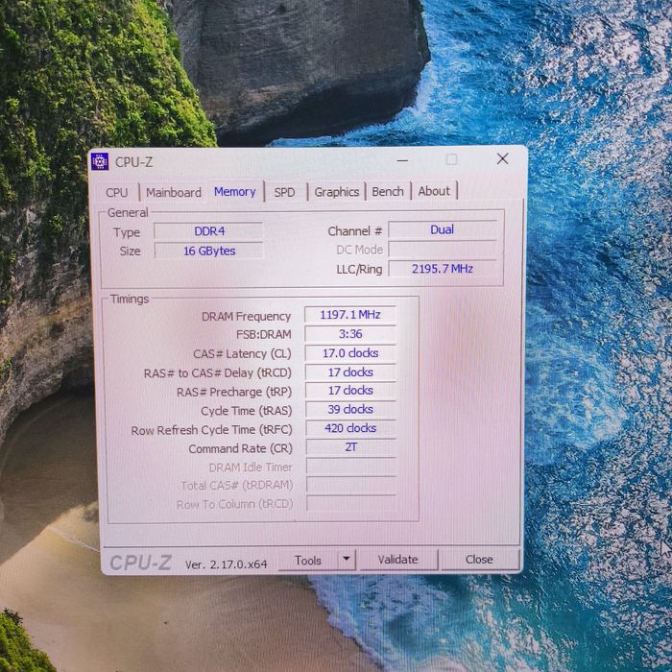The height and width of the screenshot is (672, 672).
Task: Click the DDR4 memory type field
Action: pos(208,231)
